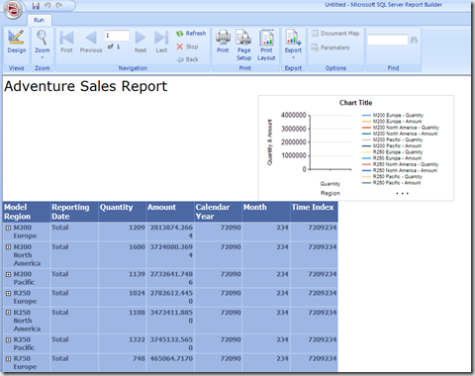Click amount value 2732641.7486
Viewport: 475px width, 376px height.
pyautogui.click(x=171, y=278)
